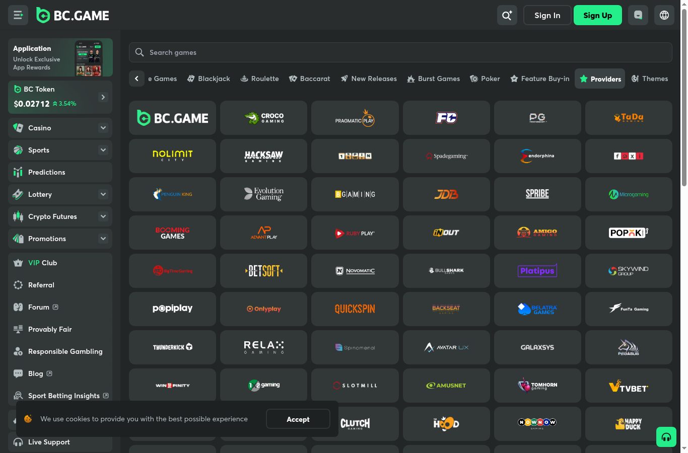The height and width of the screenshot is (453, 688).
Task: Switch to the Themes tab
Action: [650, 79]
